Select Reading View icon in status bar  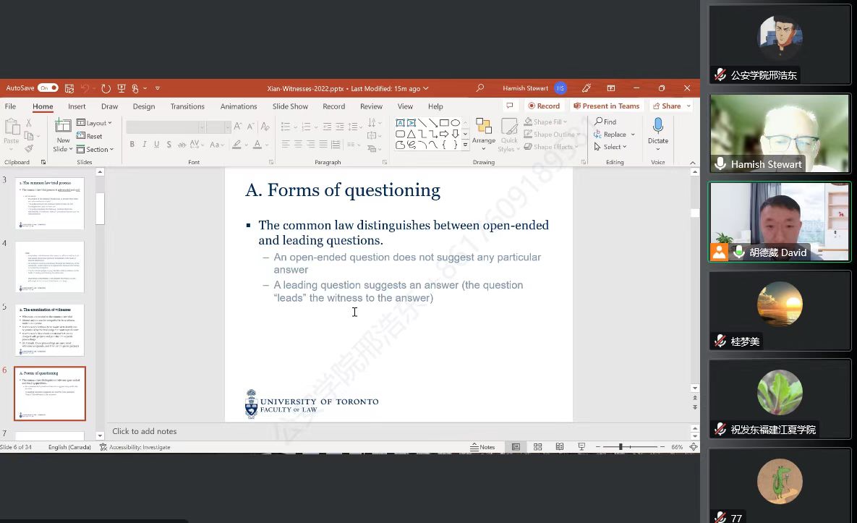[559, 447]
